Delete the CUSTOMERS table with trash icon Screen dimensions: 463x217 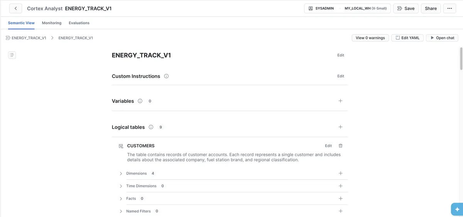(x=340, y=146)
